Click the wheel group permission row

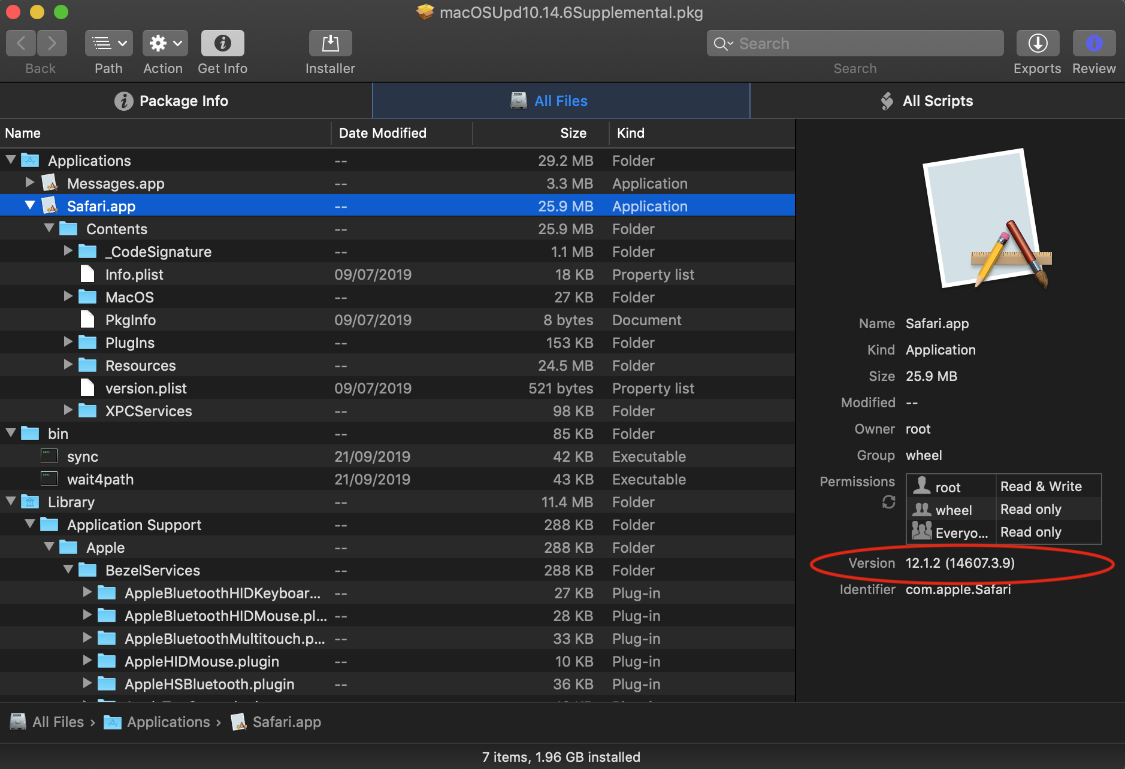point(1004,509)
